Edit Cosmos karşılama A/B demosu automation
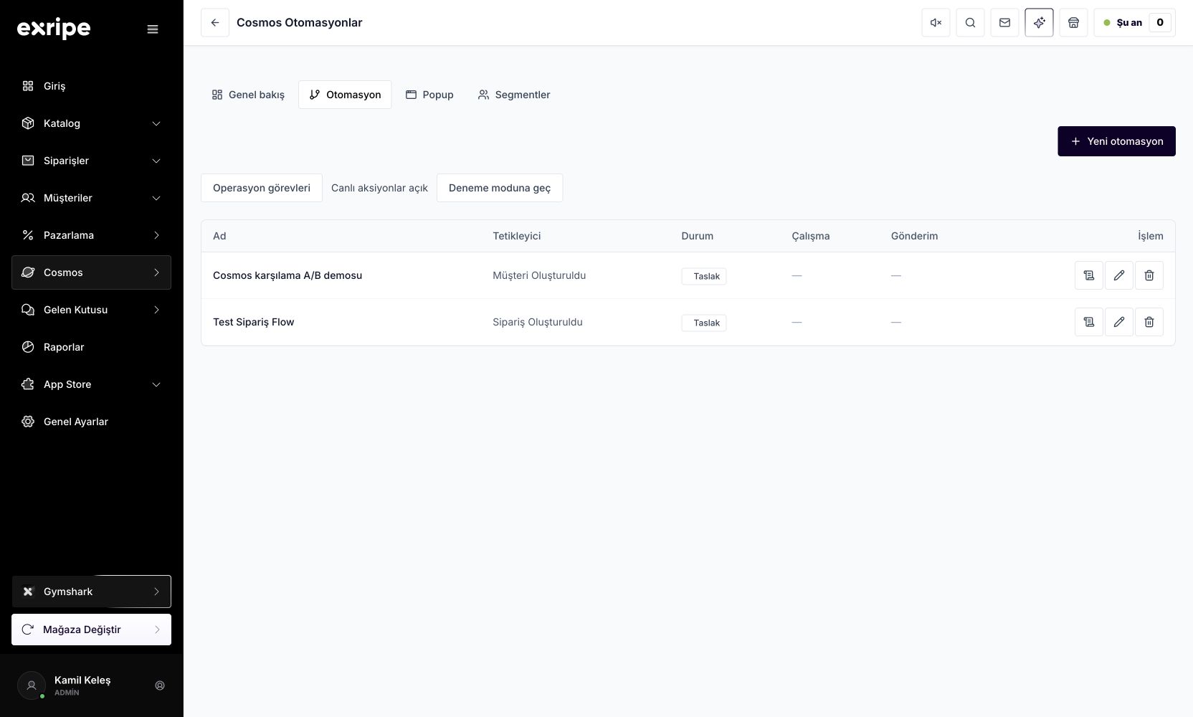This screenshot has height=717, width=1193. (x=1119, y=275)
